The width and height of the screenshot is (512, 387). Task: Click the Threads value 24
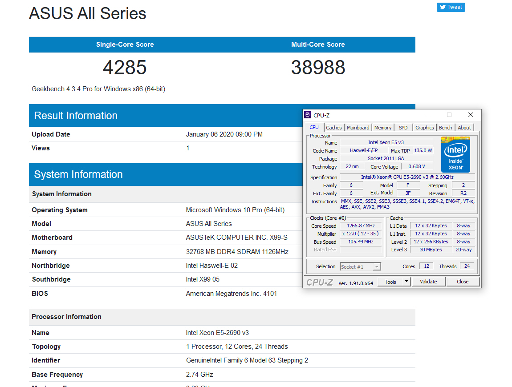(467, 266)
